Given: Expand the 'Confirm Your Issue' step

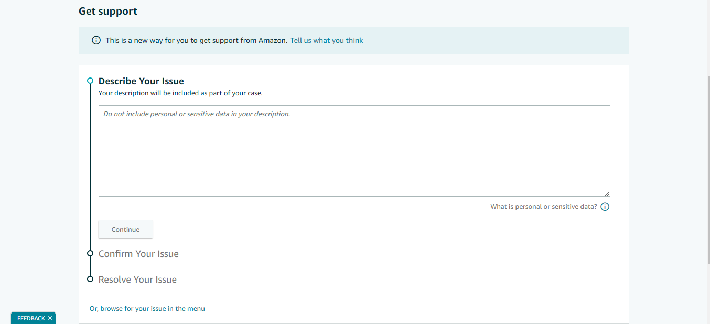Looking at the screenshot, I should pyautogui.click(x=138, y=254).
